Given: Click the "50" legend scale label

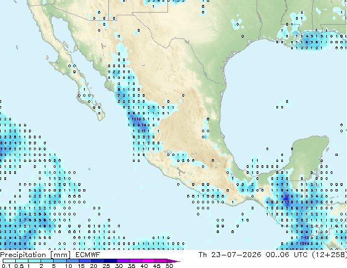Looking at the screenshot, I should [x=170, y=266].
